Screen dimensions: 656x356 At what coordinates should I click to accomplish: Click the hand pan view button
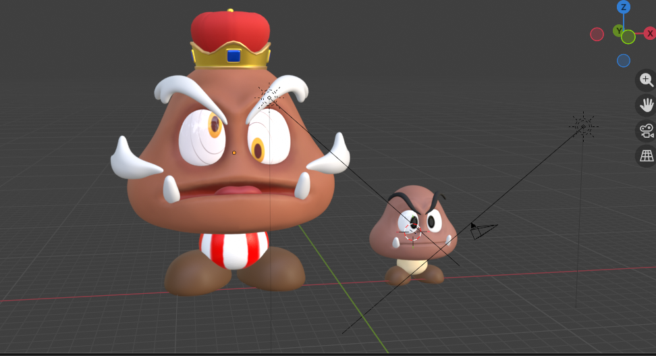[x=647, y=105]
